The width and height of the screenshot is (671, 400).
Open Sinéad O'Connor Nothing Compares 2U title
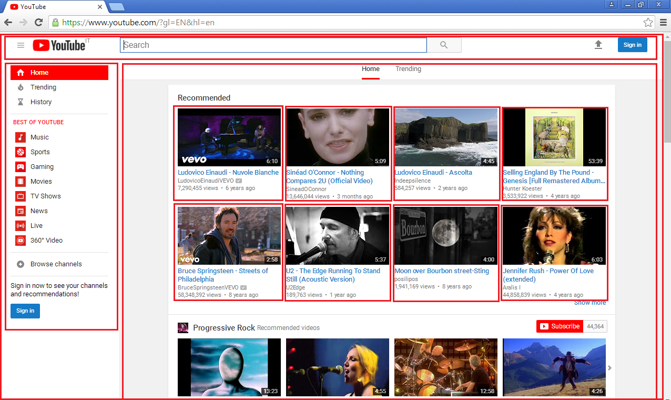pyautogui.click(x=329, y=177)
